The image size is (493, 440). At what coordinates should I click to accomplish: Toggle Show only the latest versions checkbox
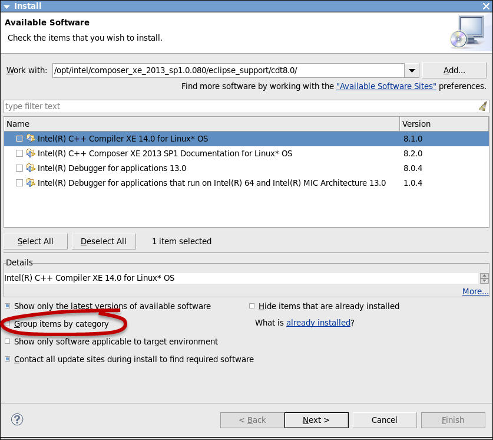tap(8, 306)
